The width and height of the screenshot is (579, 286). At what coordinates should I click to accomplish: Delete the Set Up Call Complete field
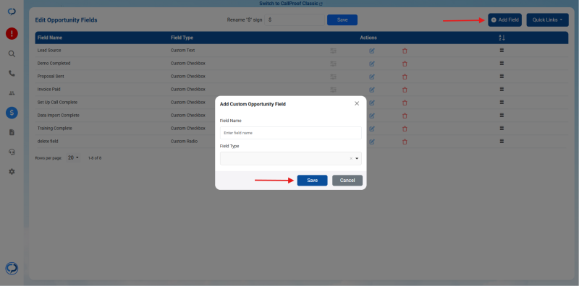(405, 103)
